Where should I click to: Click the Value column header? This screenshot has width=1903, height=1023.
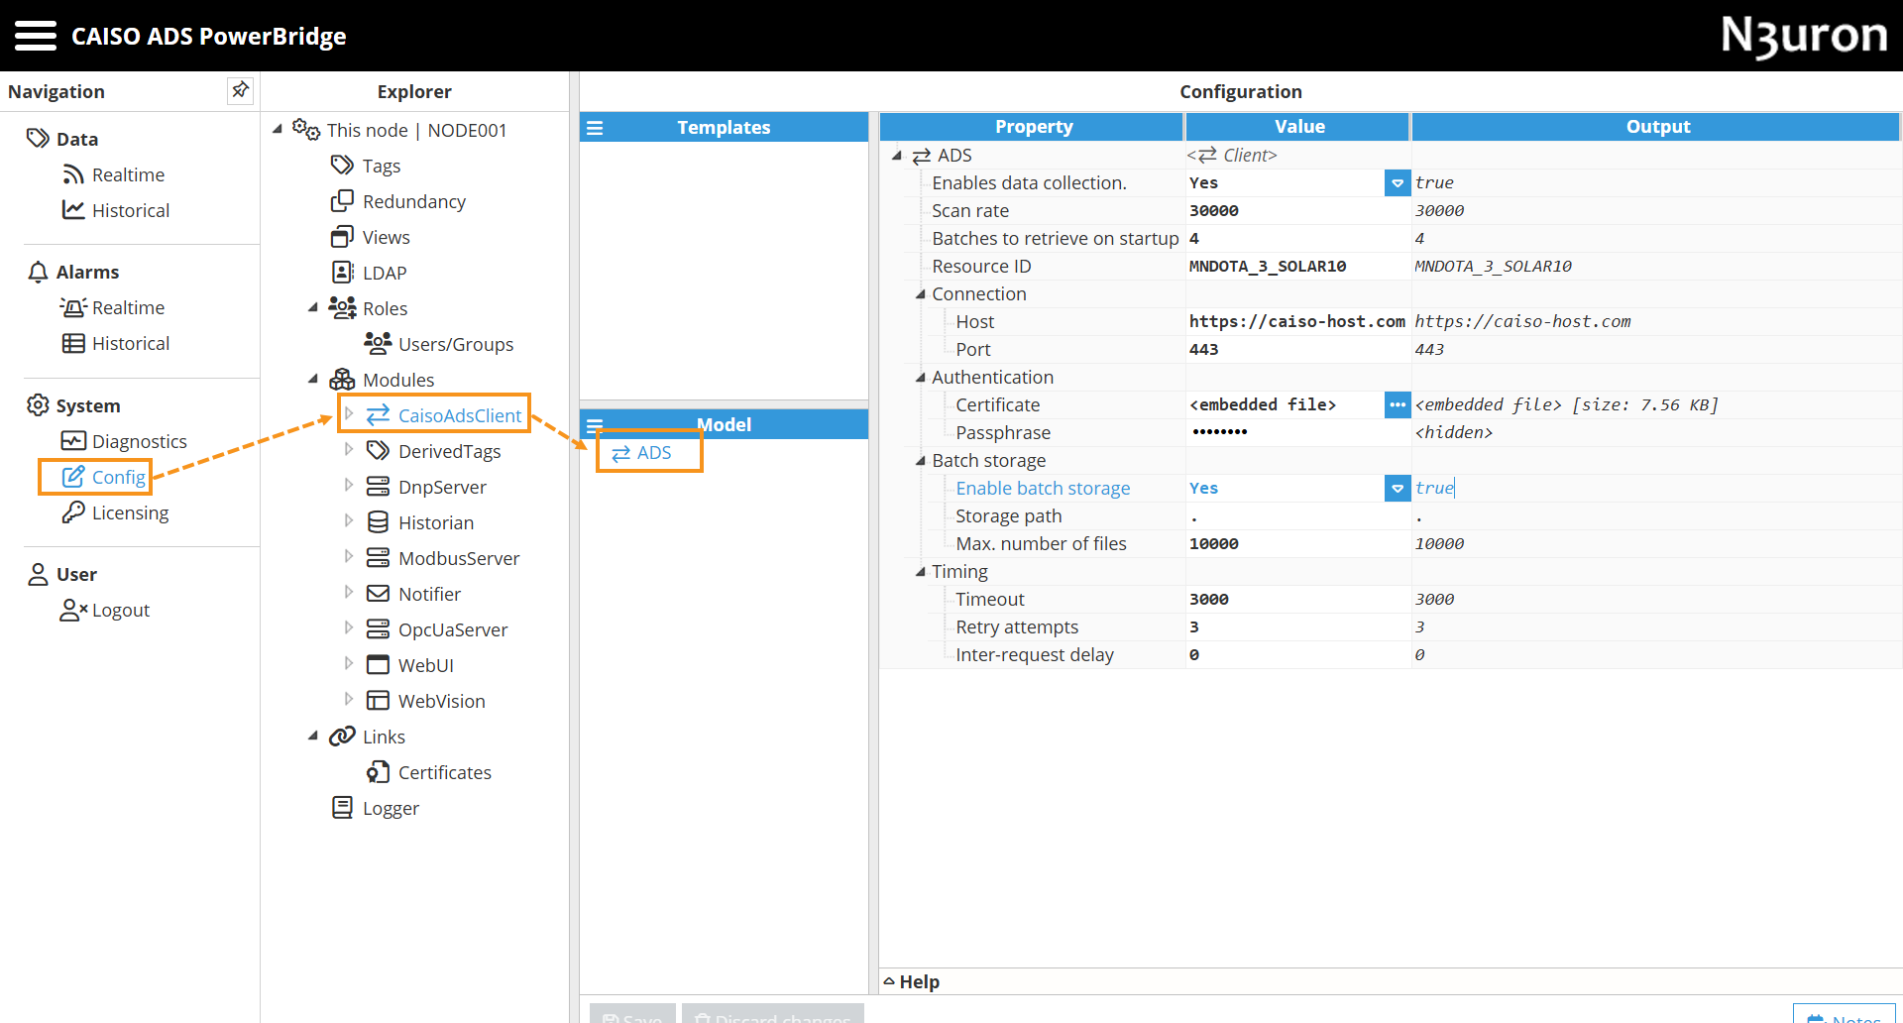click(x=1298, y=127)
